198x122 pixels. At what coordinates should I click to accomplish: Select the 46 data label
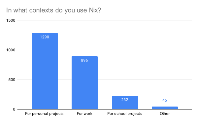[165, 100]
